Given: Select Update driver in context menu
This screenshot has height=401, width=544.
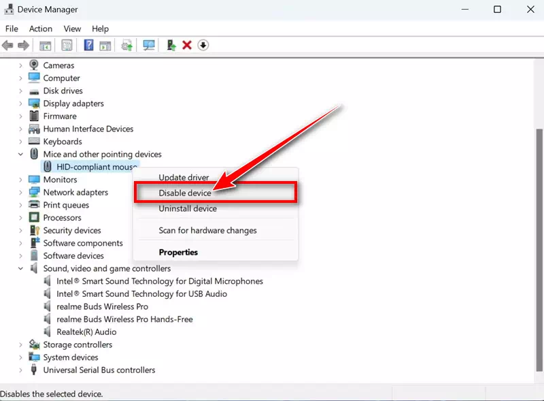Looking at the screenshot, I should coord(184,178).
